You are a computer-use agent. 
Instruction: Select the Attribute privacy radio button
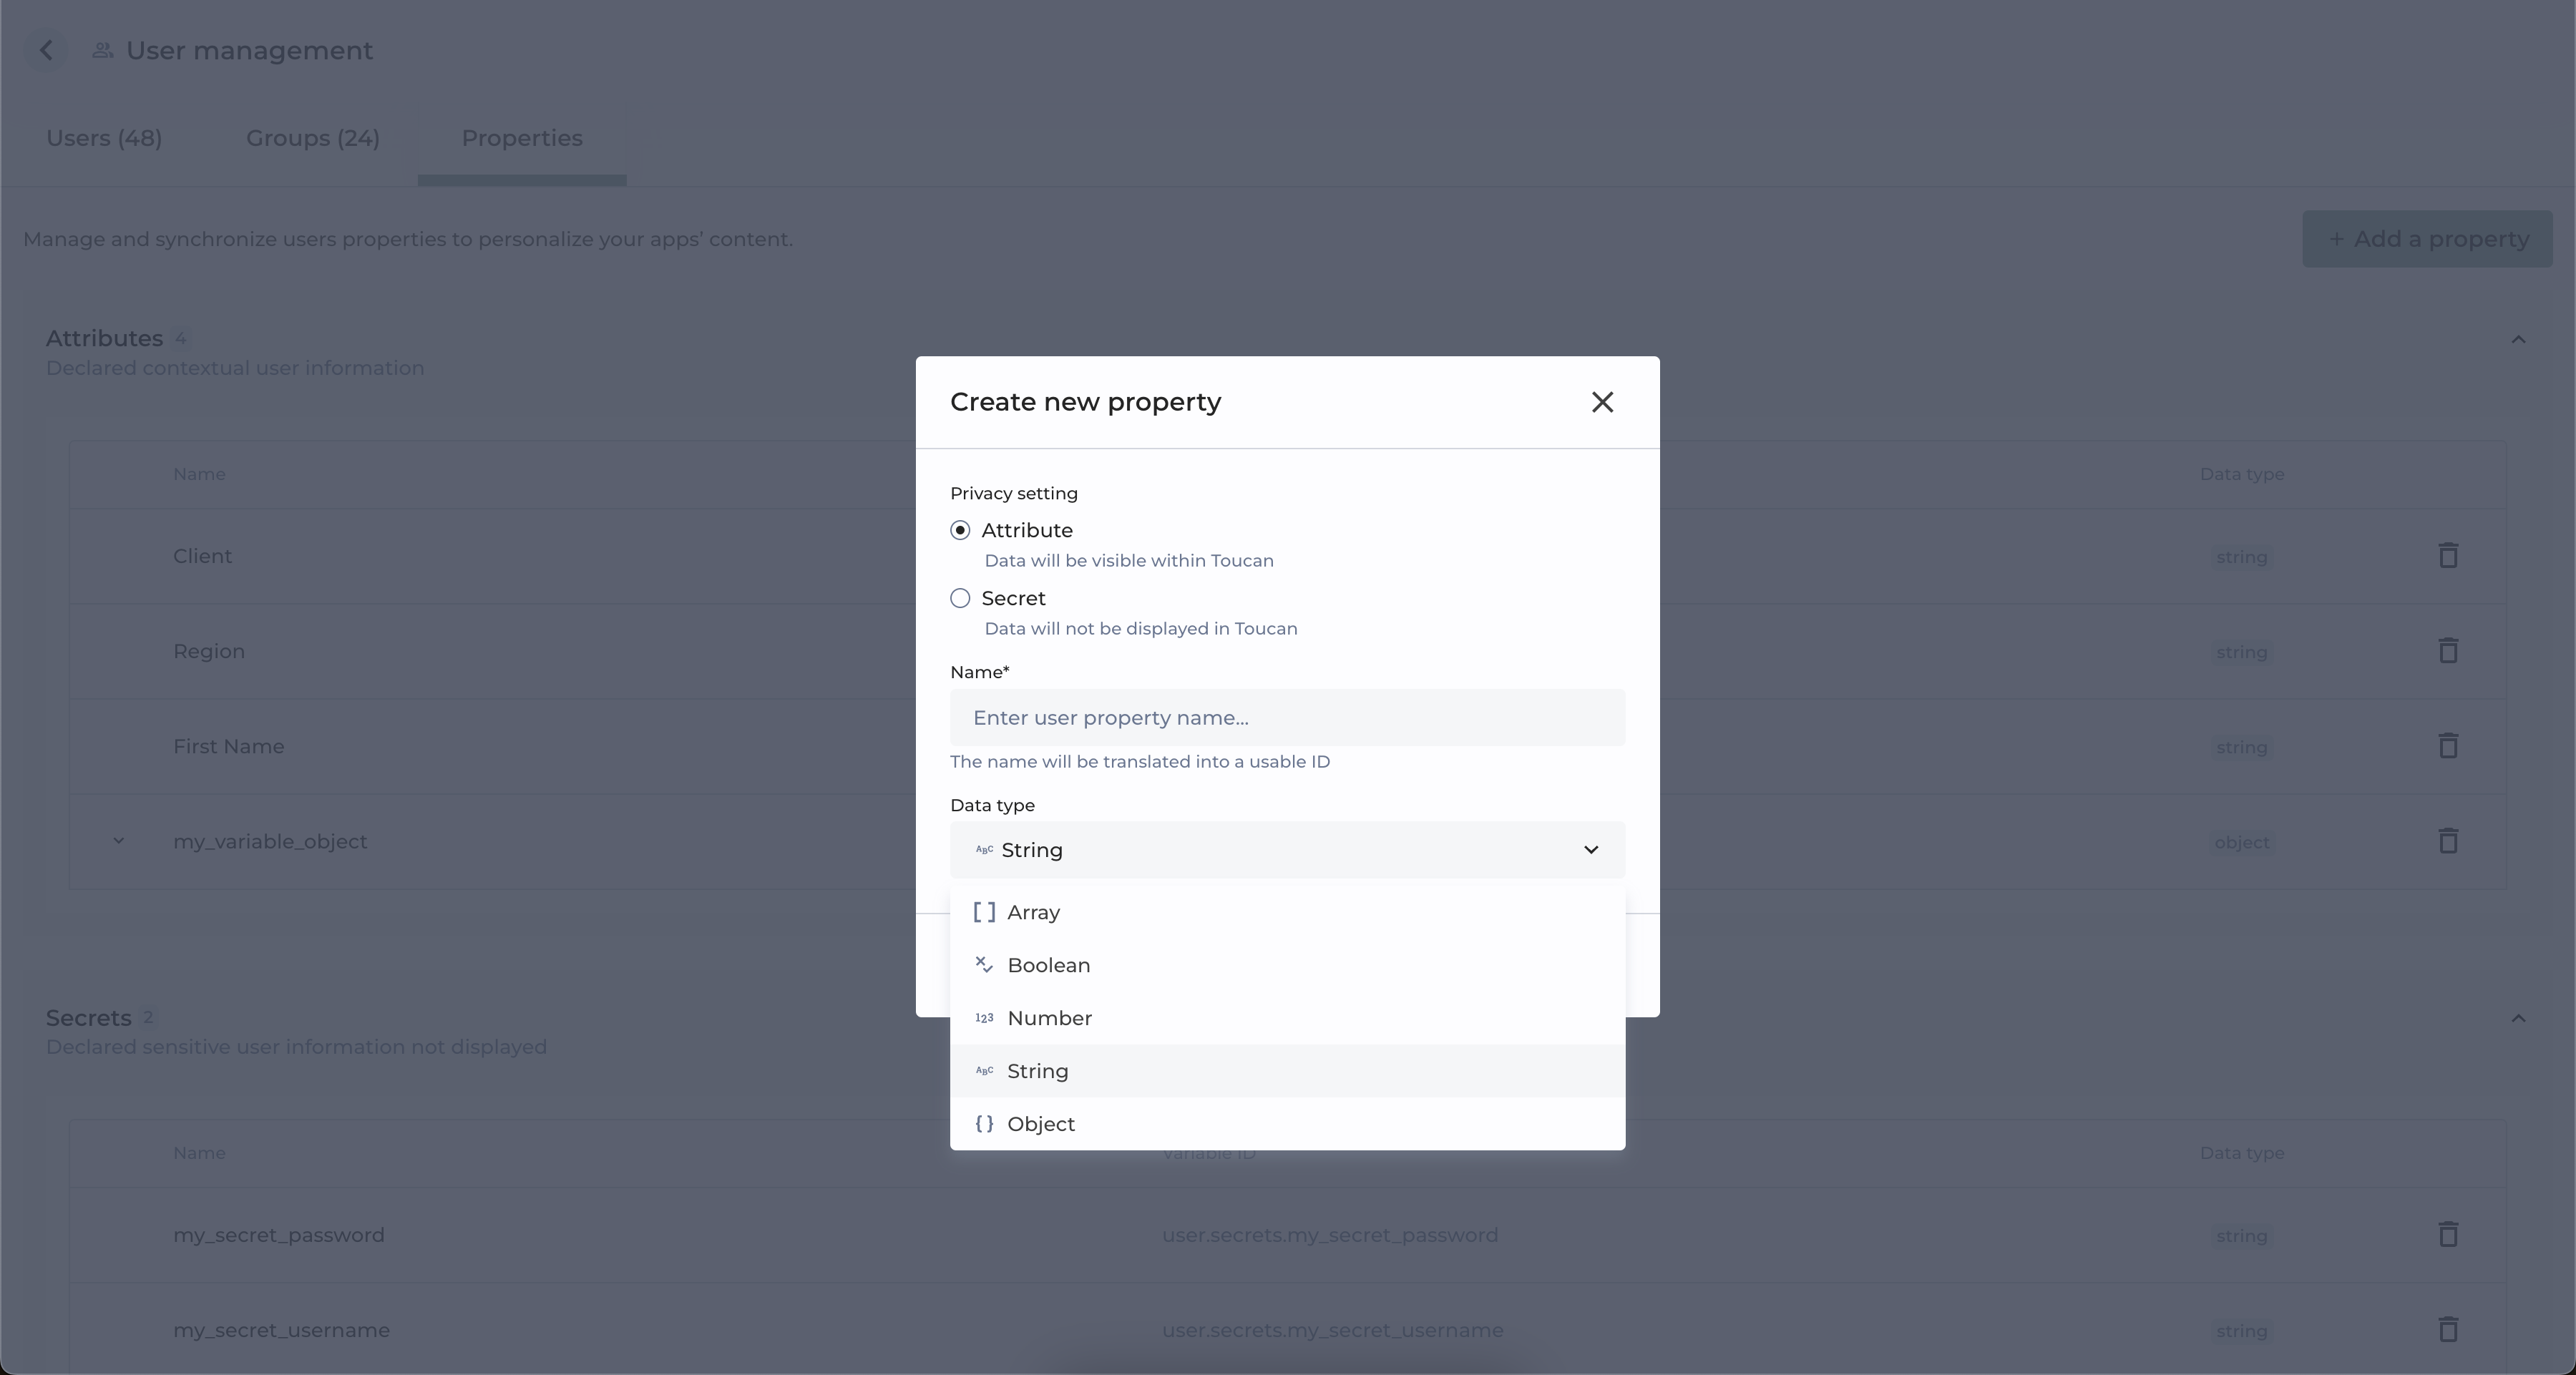tap(960, 530)
